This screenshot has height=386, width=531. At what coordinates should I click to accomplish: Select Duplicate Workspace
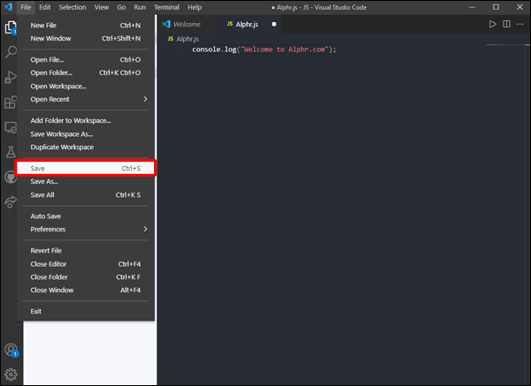[86, 147]
